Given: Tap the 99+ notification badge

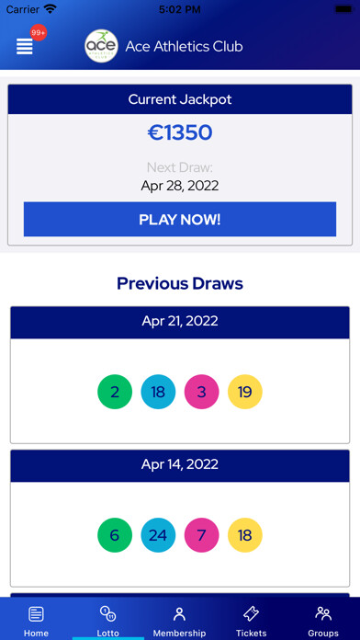Looking at the screenshot, I should 39,33.
